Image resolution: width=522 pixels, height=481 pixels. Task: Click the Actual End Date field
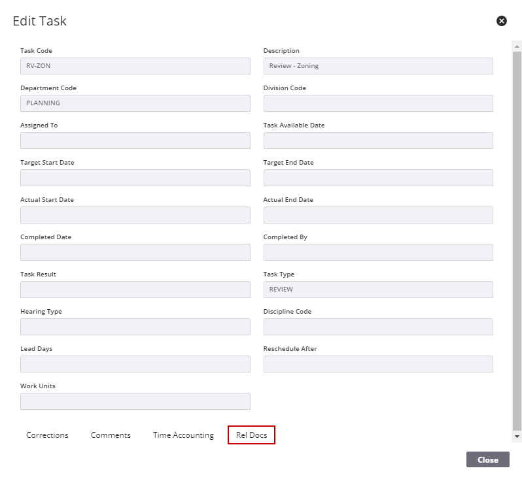coord(378,215)
